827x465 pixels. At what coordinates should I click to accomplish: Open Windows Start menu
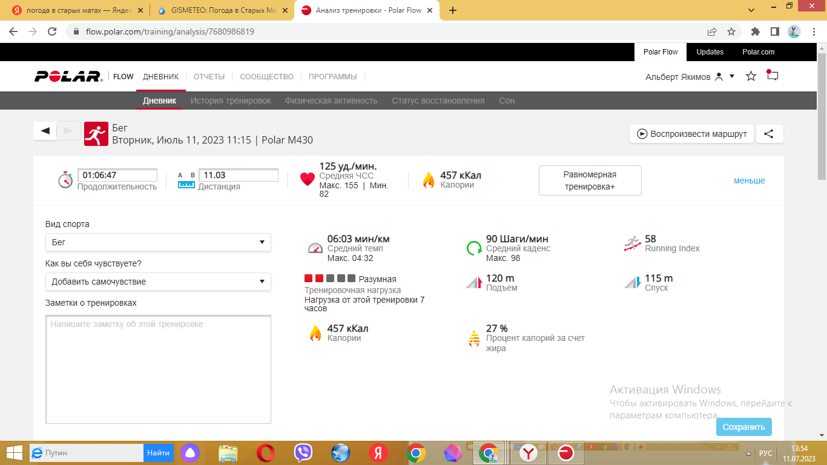pyautogui.click(x=15, y=452)
